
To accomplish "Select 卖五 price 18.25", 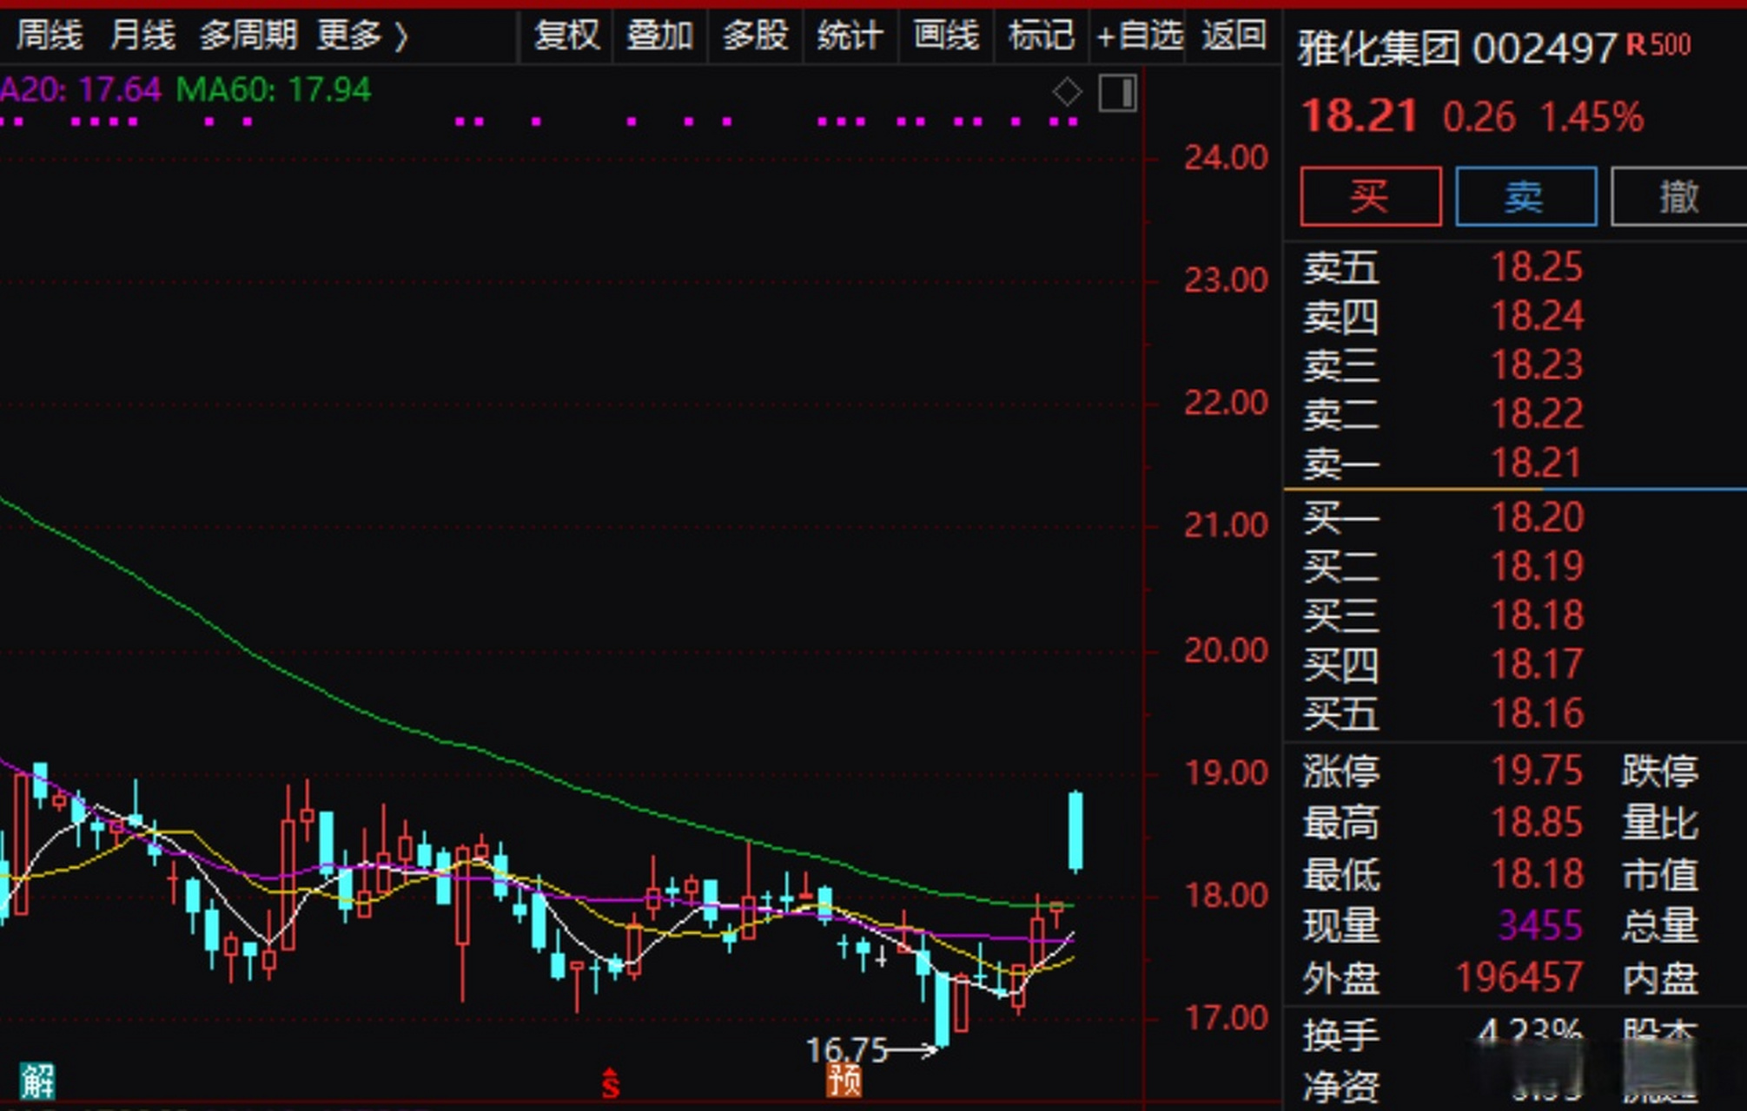I will coord(1537,266).
